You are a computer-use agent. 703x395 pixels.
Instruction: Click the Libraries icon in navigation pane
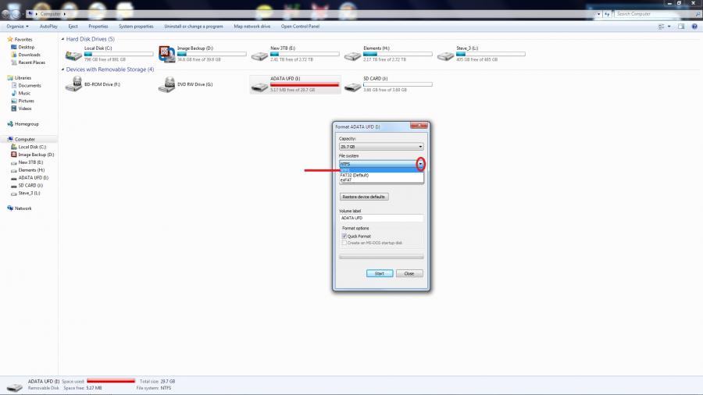point(10,78)
